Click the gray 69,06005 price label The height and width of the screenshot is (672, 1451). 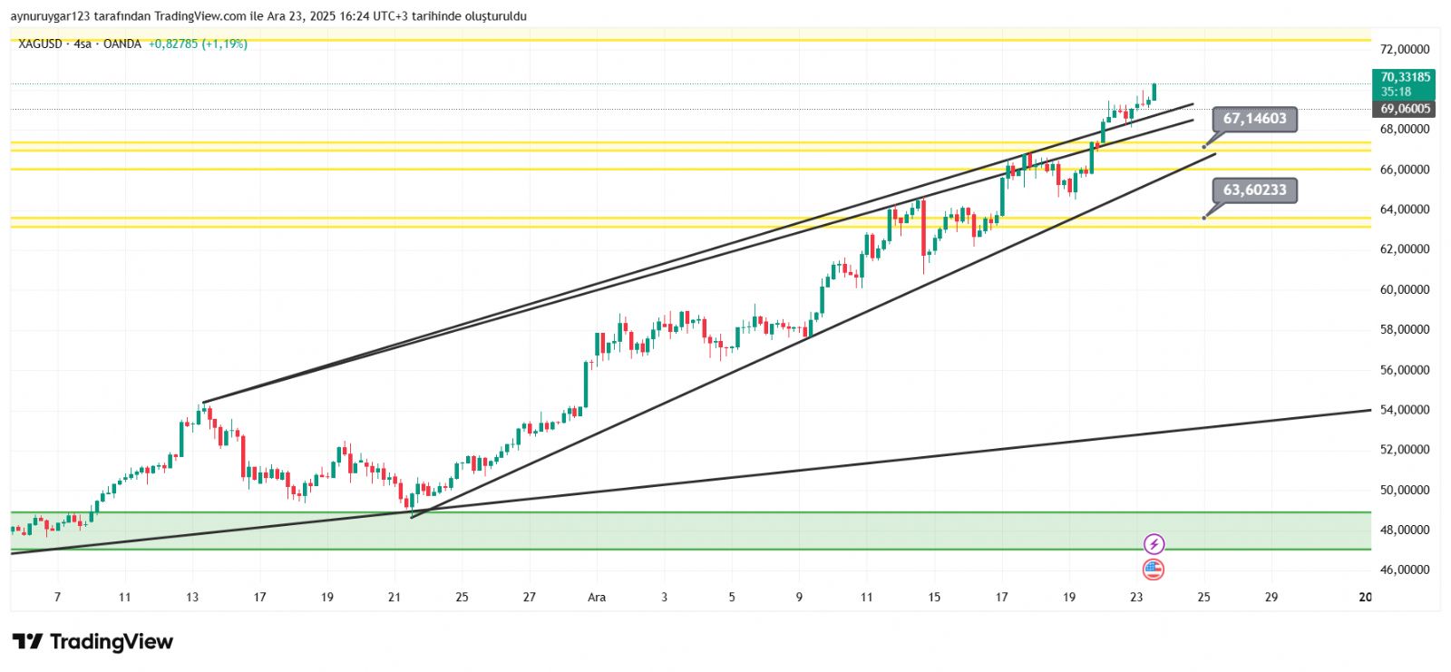[1405, 109]
